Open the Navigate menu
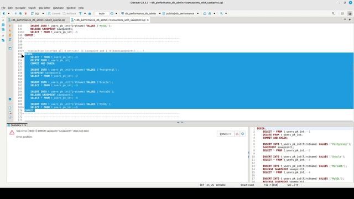354x199 pixels. [20, 8]
